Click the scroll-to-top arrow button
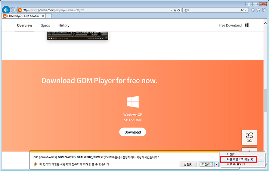Image resolution: width=269 pixels, height=171 pixels. click(249, 150)
